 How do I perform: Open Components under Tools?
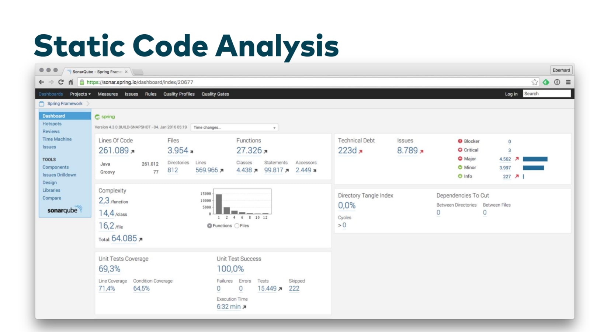point(56,167)
